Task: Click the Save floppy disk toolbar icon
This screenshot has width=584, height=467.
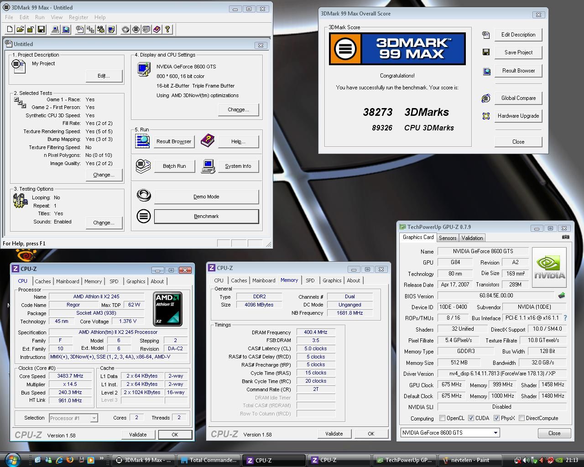Action: (x=41, y=30)
